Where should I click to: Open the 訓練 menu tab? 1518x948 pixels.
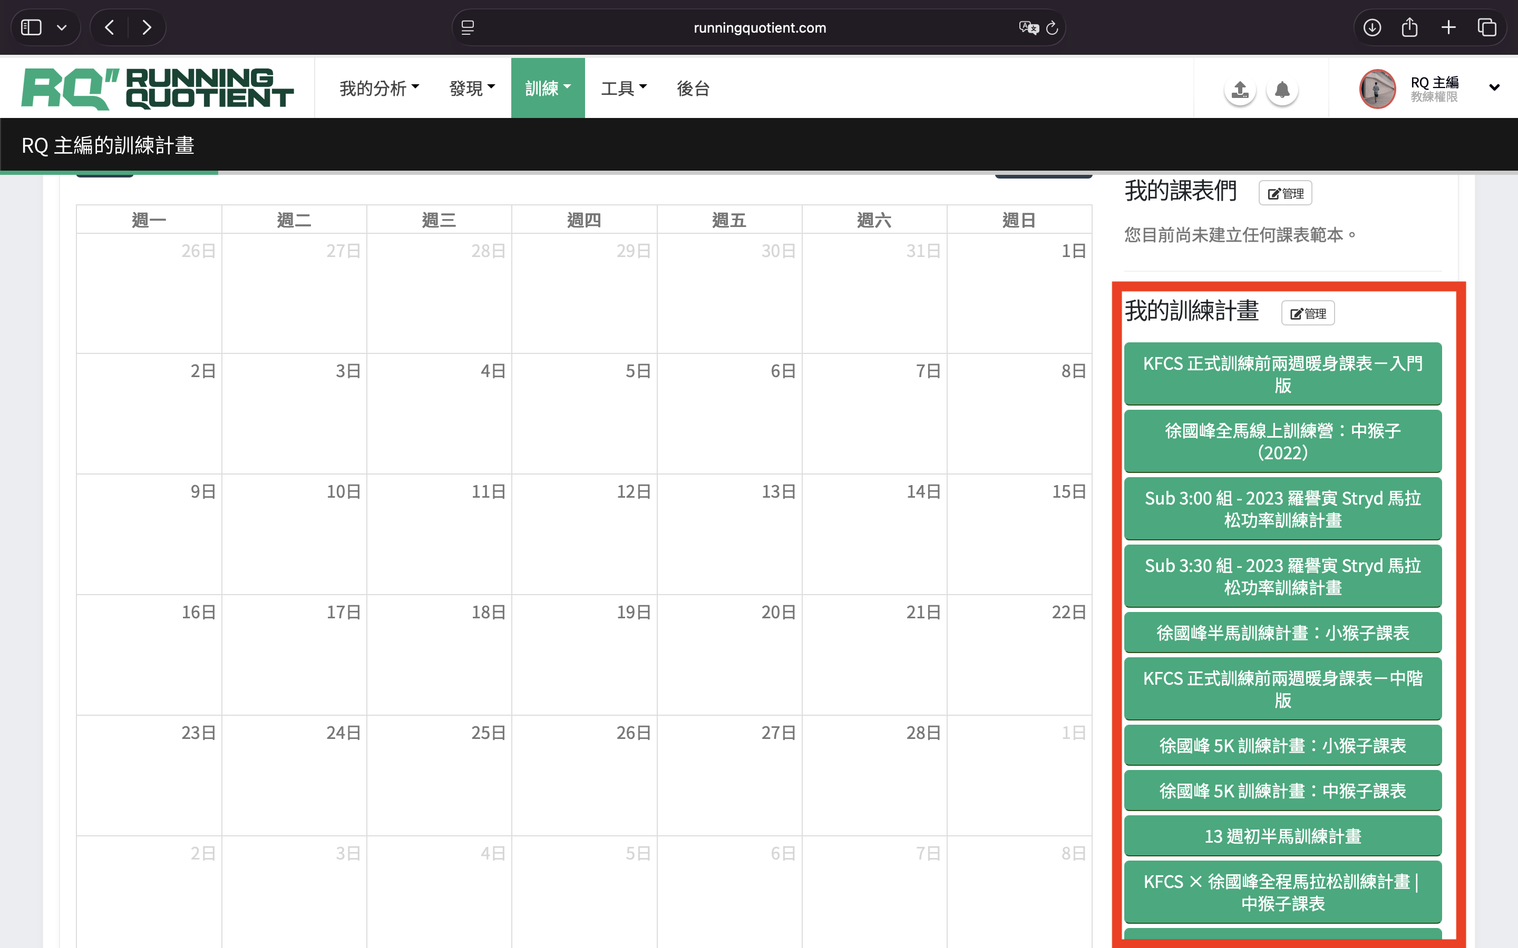[x=548, y=88]
